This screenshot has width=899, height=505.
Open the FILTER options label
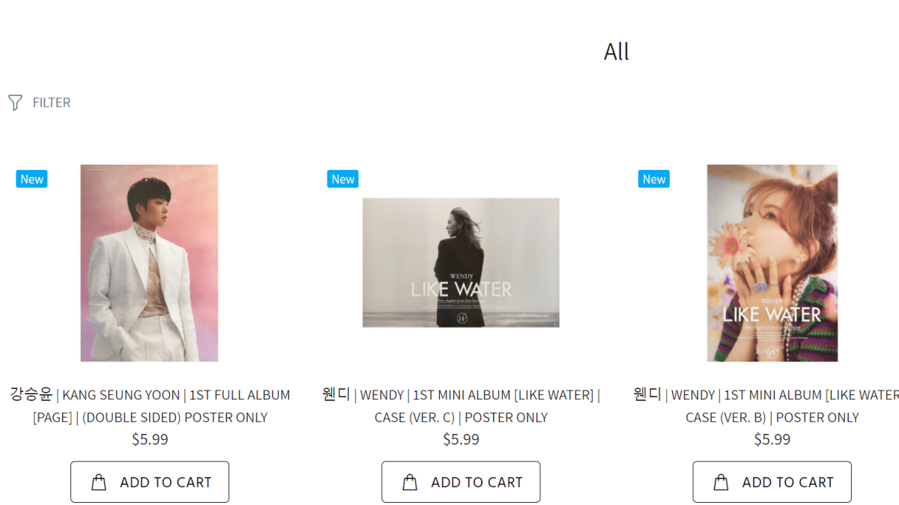tap(52, 102)
